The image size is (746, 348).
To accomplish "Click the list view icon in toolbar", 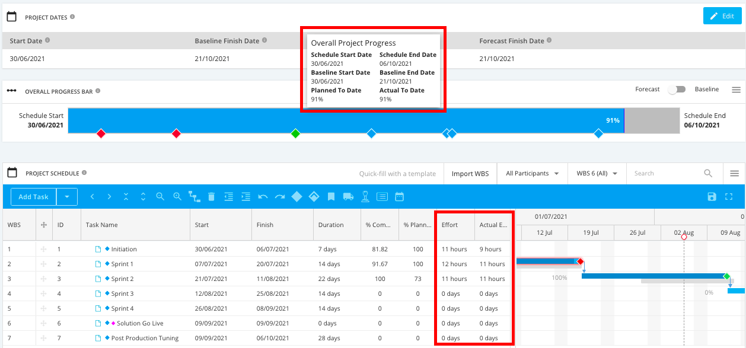I will coord(382,196).
